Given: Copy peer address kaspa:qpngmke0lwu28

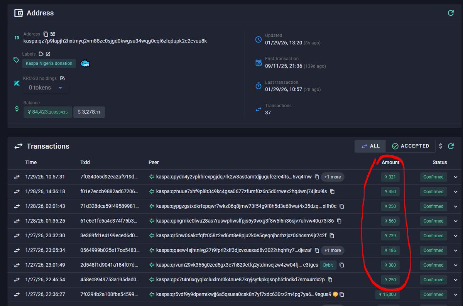Looking at the screenshot, I should (x=339, y=221).
